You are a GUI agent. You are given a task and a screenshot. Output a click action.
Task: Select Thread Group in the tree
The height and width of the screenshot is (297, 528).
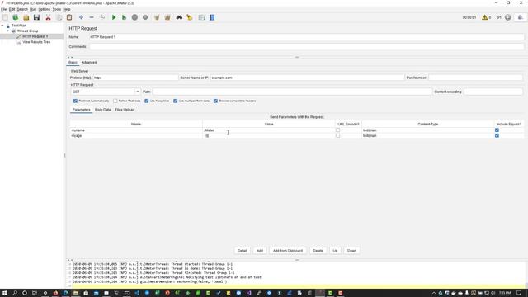click(x=27, y=31)
